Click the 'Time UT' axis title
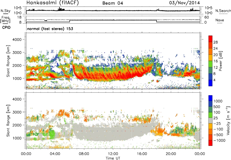231x160 pixels. pyautogui.click(x=113, y=158)
